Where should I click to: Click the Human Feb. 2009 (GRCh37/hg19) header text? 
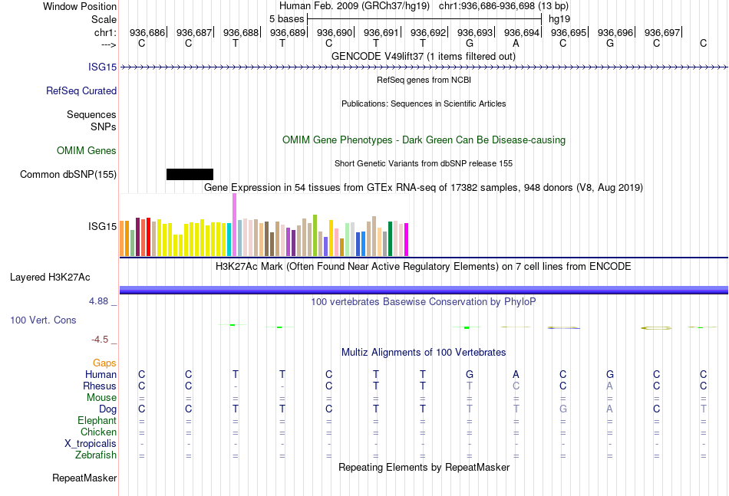click(x=355, y=6)
